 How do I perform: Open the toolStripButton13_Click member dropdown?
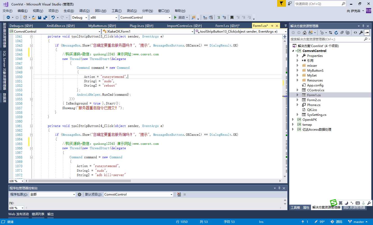click(x=241, y=31)
